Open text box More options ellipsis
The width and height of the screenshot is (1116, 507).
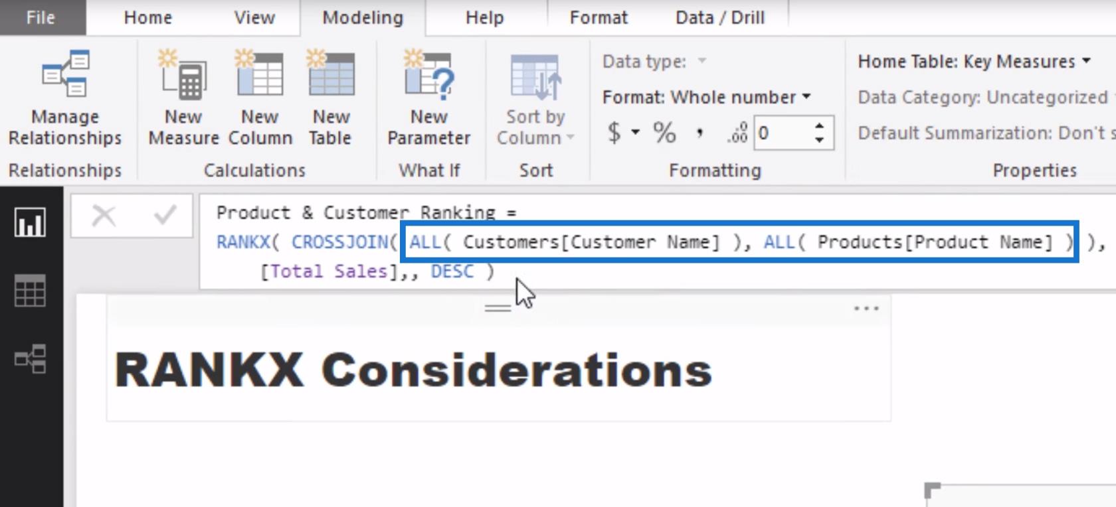866,309
